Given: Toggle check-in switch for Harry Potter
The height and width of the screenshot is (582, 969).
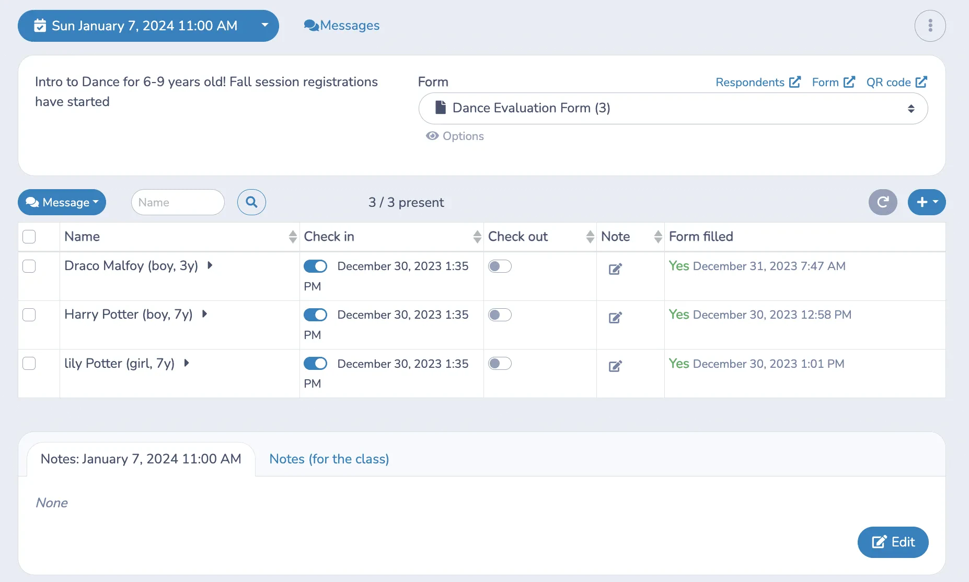Looking at the screenshot, I should pos(315,315).
